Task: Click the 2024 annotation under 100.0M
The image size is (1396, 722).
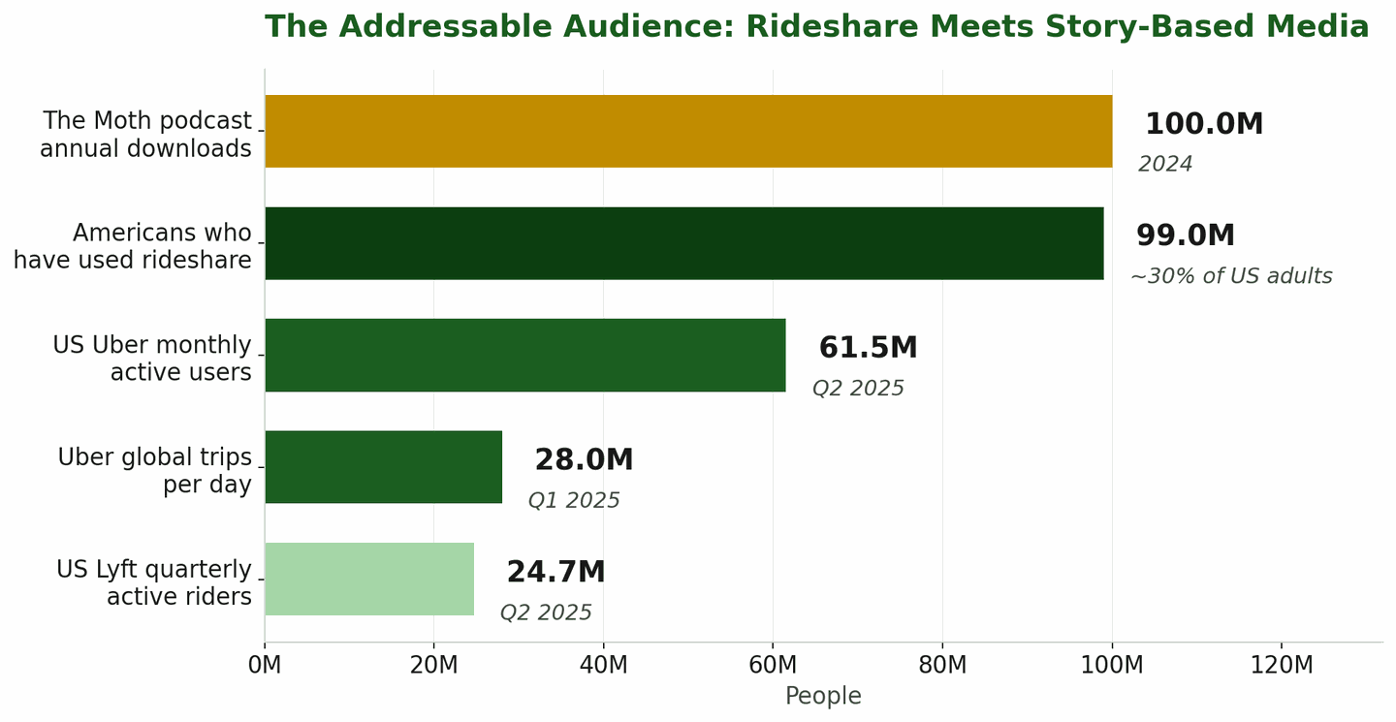Action: [1165, 165]
